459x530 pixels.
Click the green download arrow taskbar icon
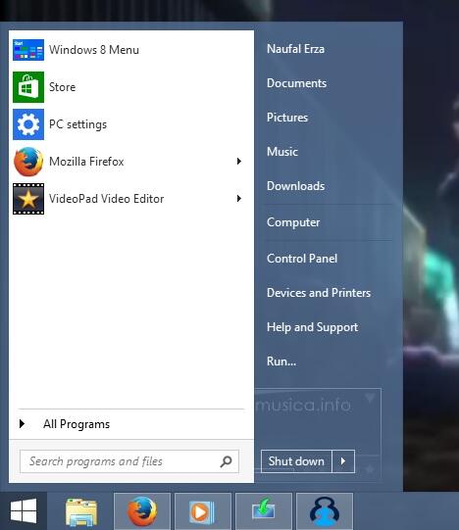click(x=264, y=511)
